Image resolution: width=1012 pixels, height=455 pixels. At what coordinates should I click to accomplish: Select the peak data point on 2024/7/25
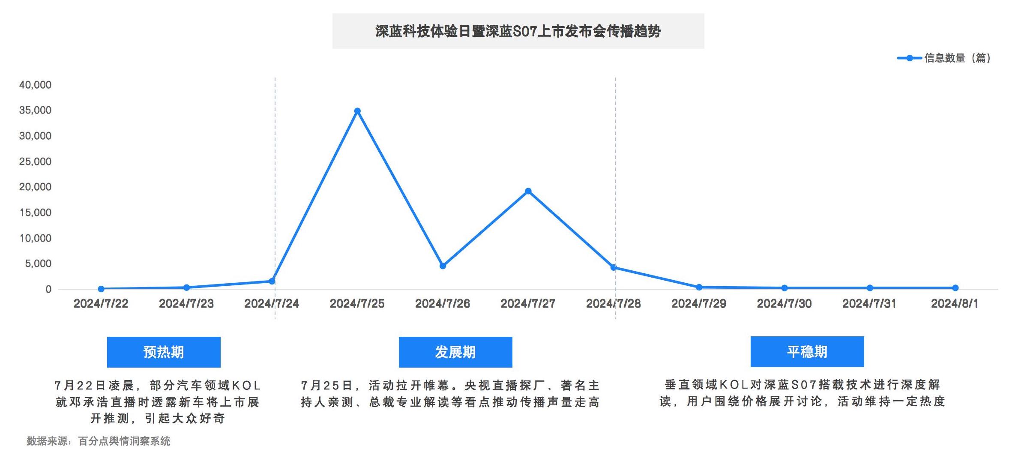point(357,111)
